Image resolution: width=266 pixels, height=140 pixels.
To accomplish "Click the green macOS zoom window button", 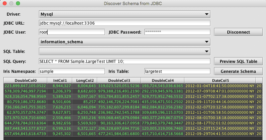I will pos(18,3).
